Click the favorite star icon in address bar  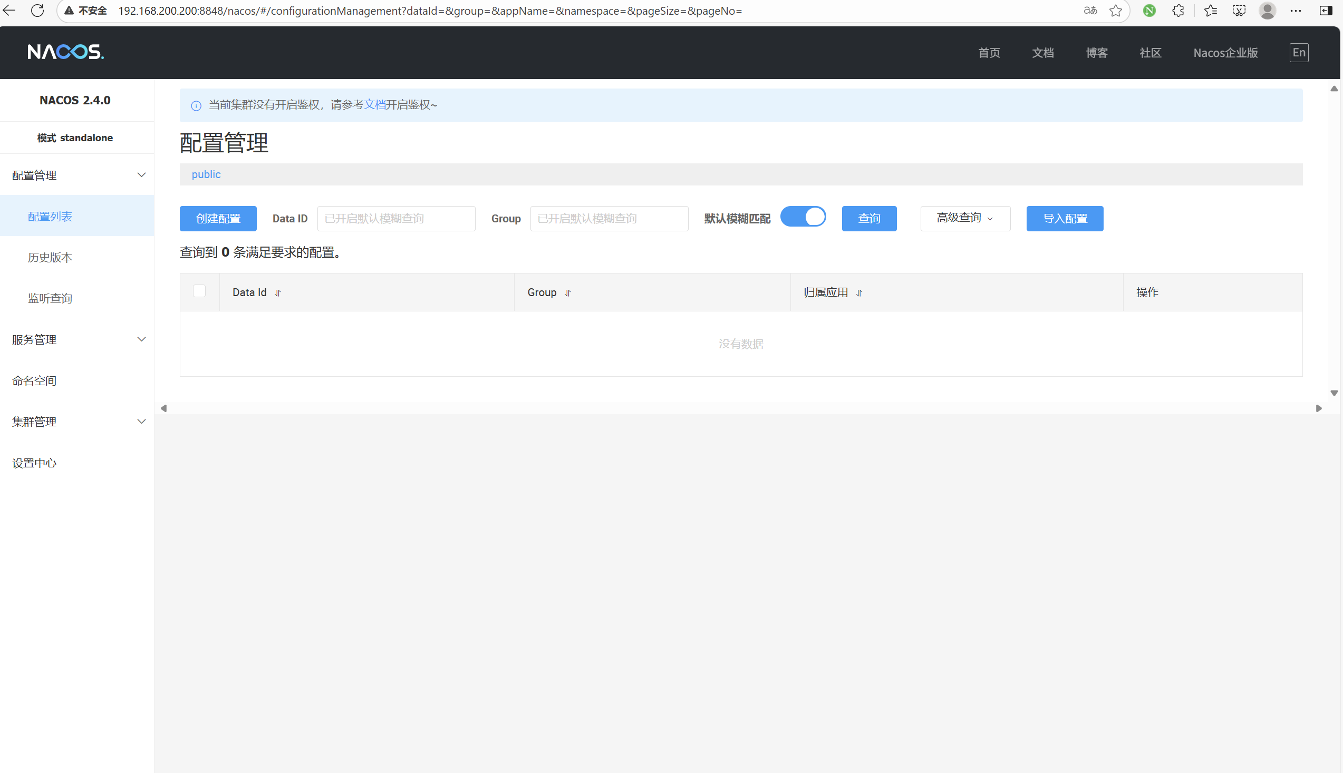pyautogui.click(x=1116, y=11)
